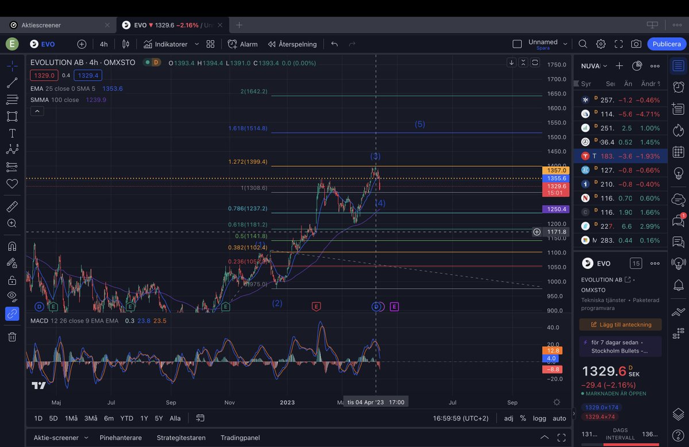The height and width of the screenshot is (447, 689).
Task: Open the object tree layers icon
Action: pyautogui.click(x=678, y=414)
